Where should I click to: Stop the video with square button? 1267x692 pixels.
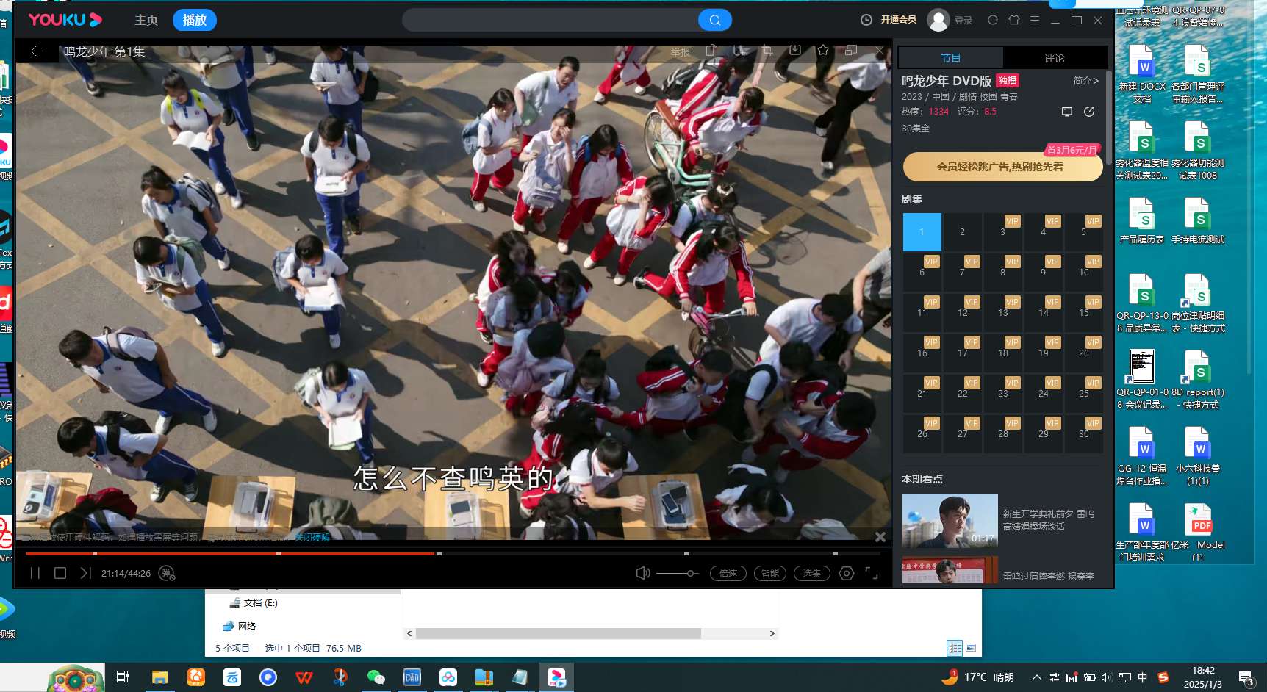(60, 573)
